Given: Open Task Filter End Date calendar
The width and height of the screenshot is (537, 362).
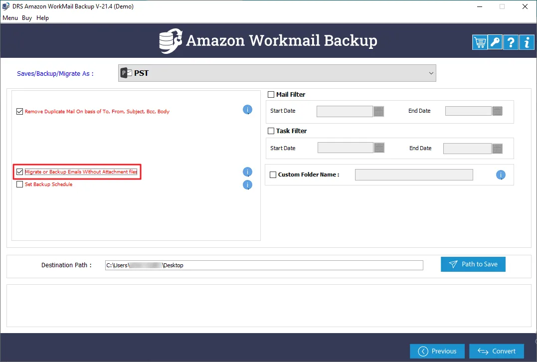Looking at the screenshot, I should [x=497, y=149].
